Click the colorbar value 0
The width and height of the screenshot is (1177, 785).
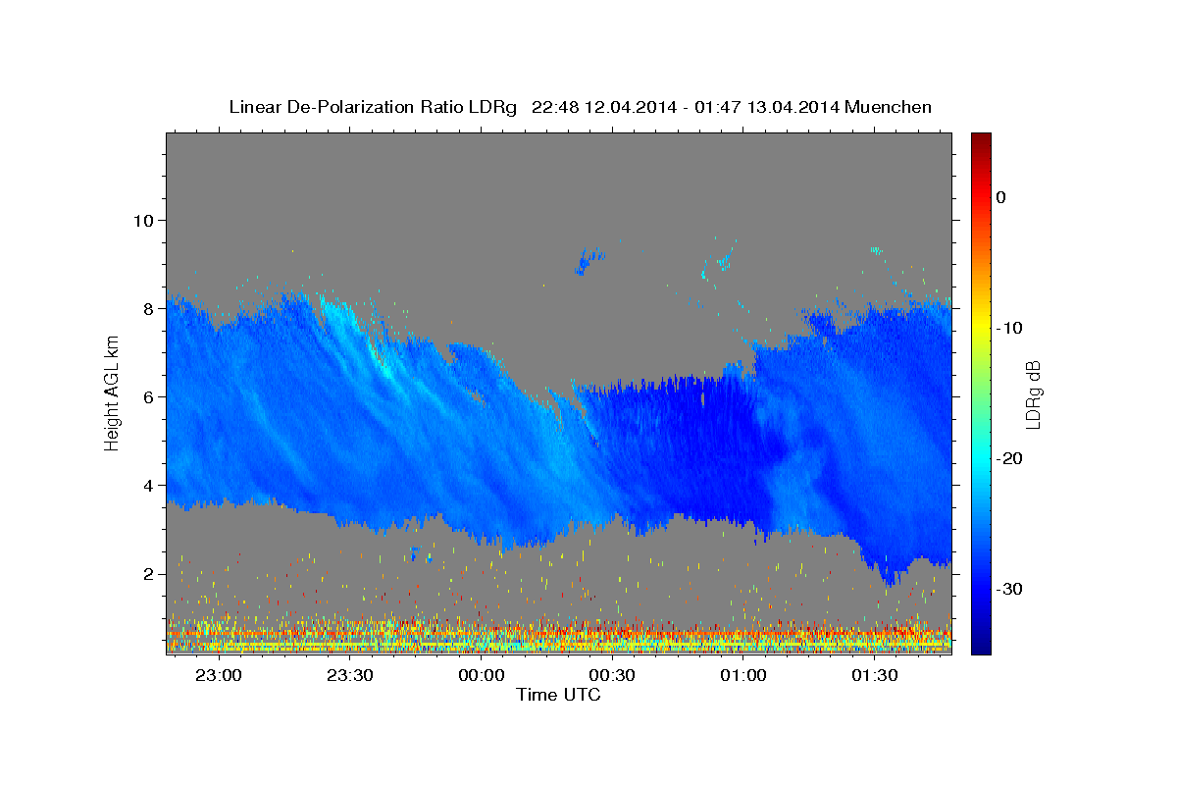[1001, 197]
